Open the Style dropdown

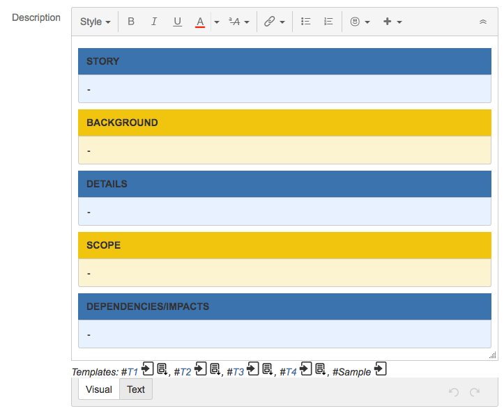coord(95,22)
